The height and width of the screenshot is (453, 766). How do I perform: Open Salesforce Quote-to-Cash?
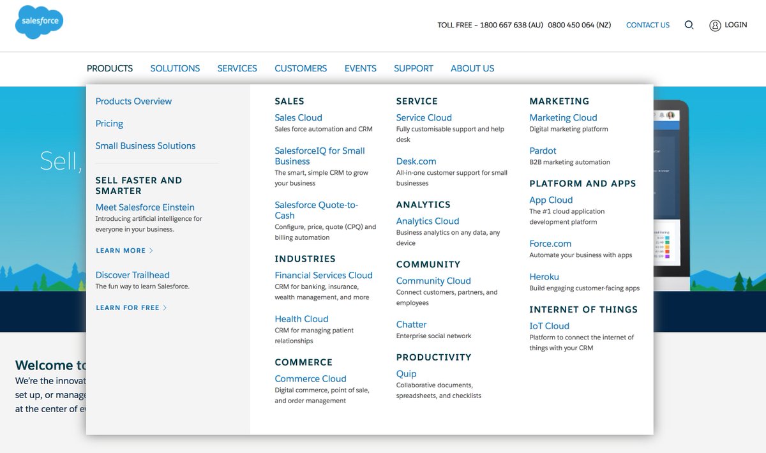[x=317, y=211]
